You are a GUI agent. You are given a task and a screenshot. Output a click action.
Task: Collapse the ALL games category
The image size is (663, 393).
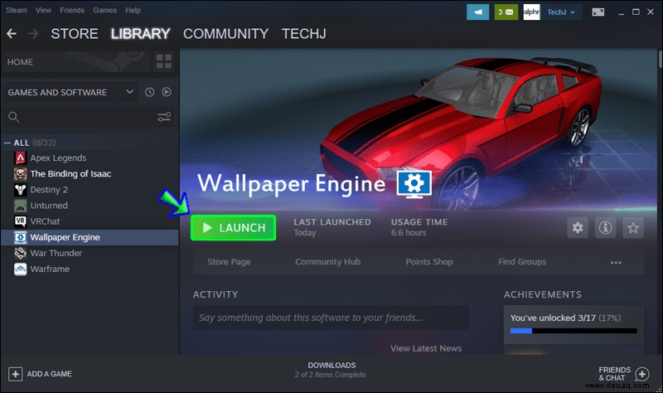7,143
